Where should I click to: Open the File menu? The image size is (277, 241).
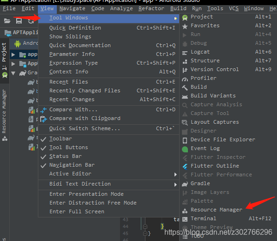click(9, 8)
